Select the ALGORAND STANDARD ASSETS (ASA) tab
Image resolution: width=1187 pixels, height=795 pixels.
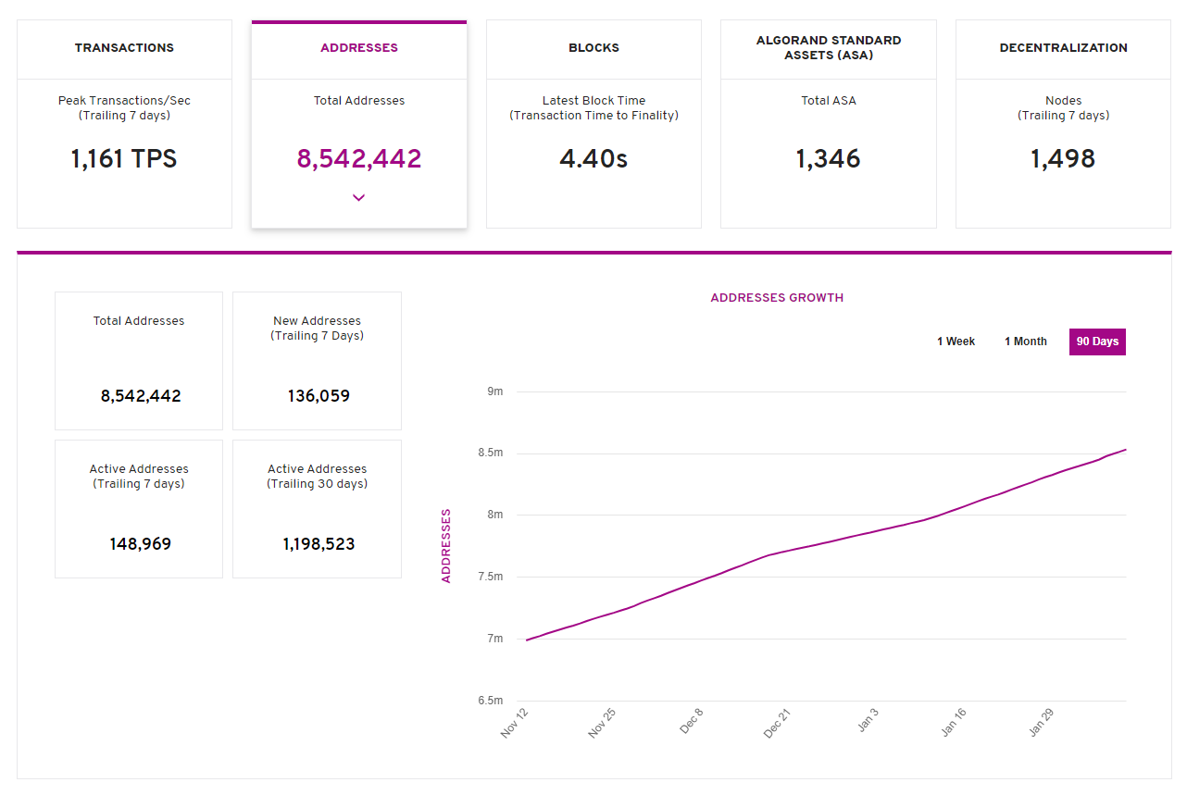(x=828, y=48)
